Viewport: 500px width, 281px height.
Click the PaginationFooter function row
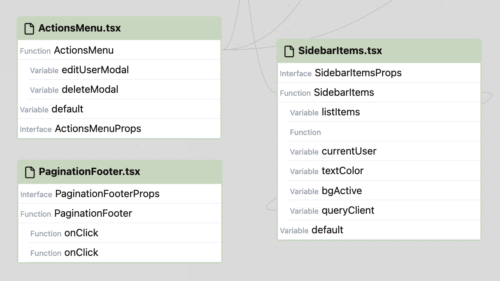click(93, 213)
